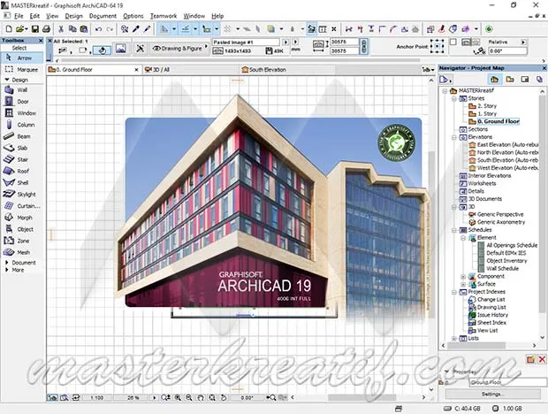Open the File menu
Image resolution: width=548 pixels, height=414 pixels.
[19, 16]
